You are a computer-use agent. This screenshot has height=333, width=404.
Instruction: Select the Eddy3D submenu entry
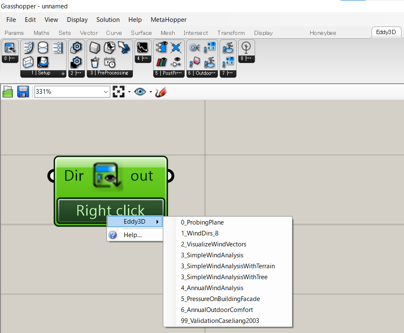(x=135, y=222)
